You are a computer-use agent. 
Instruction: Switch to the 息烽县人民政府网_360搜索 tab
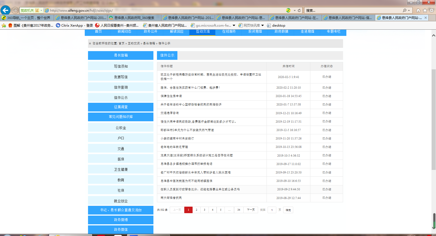134,18
